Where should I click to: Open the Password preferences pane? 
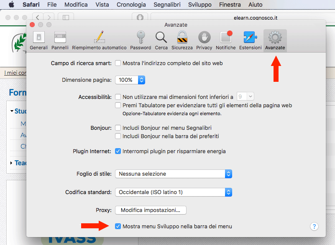[141, 40]
